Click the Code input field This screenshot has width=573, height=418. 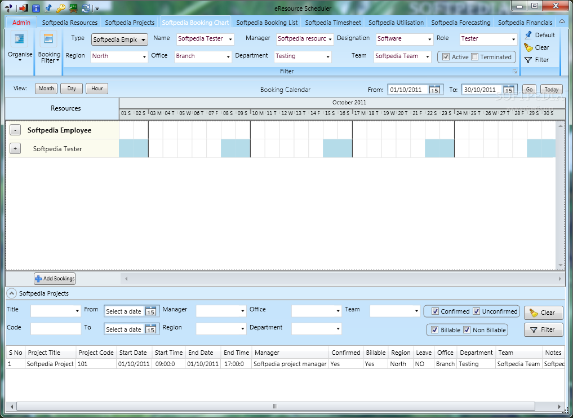pos(56,329)
